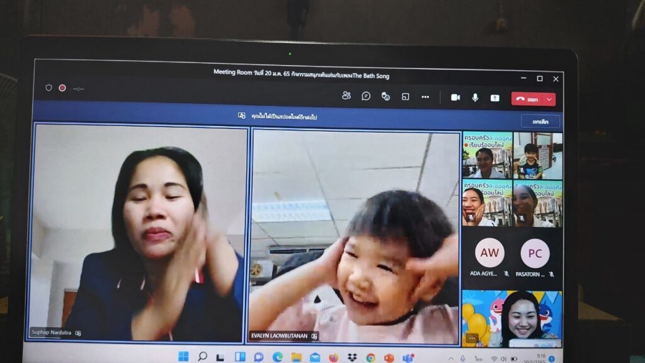The image size is (645, 363).
Task: Expand the leave options dropdown arrow
Action: [x=549, y=99]
